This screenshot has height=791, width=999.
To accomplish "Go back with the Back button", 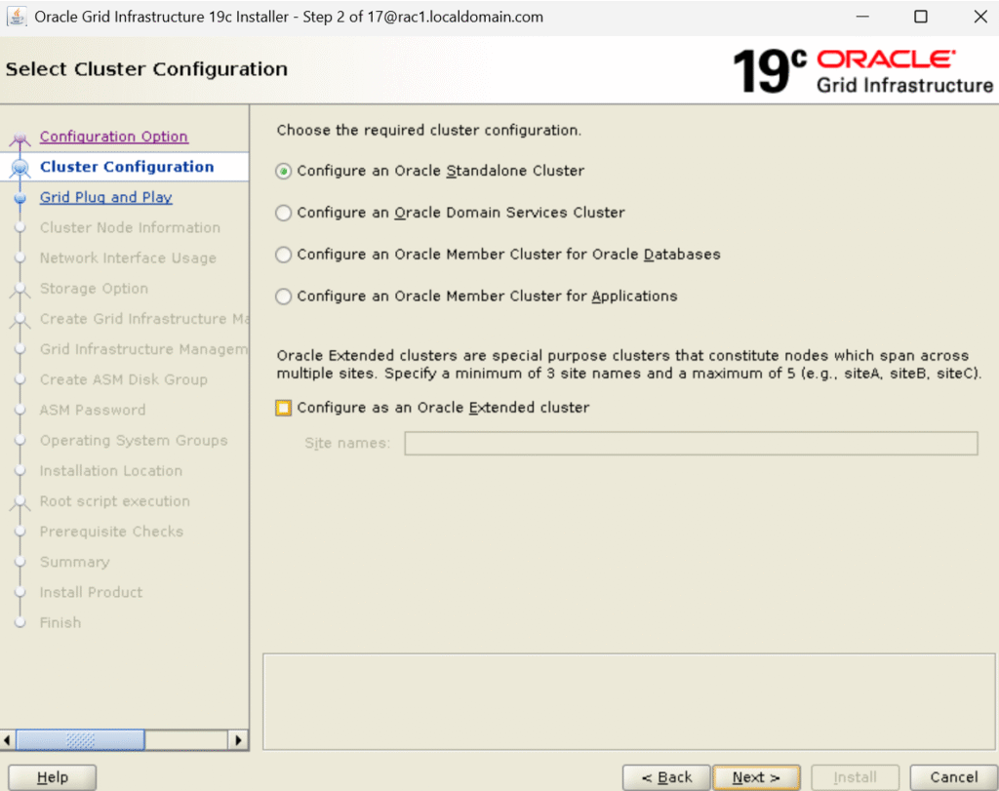I will pos(666,777).
